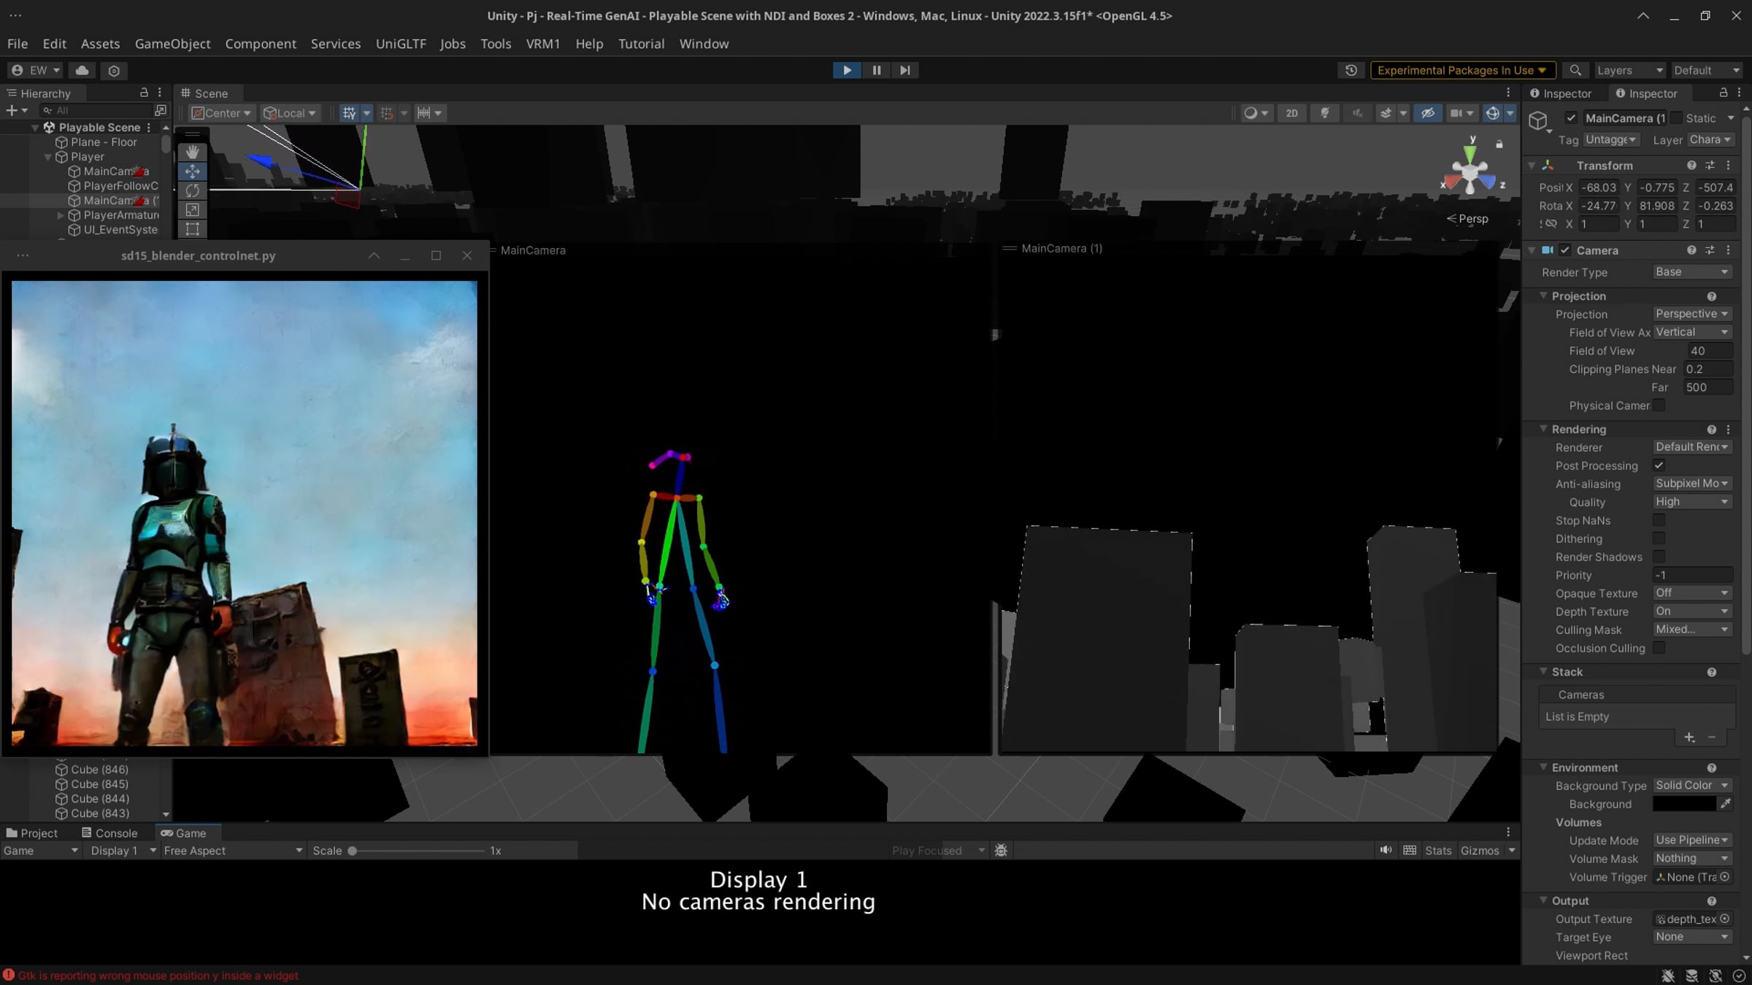Click the Play button
Screen dimensions: 1752x985
click(x=847, y=70)
